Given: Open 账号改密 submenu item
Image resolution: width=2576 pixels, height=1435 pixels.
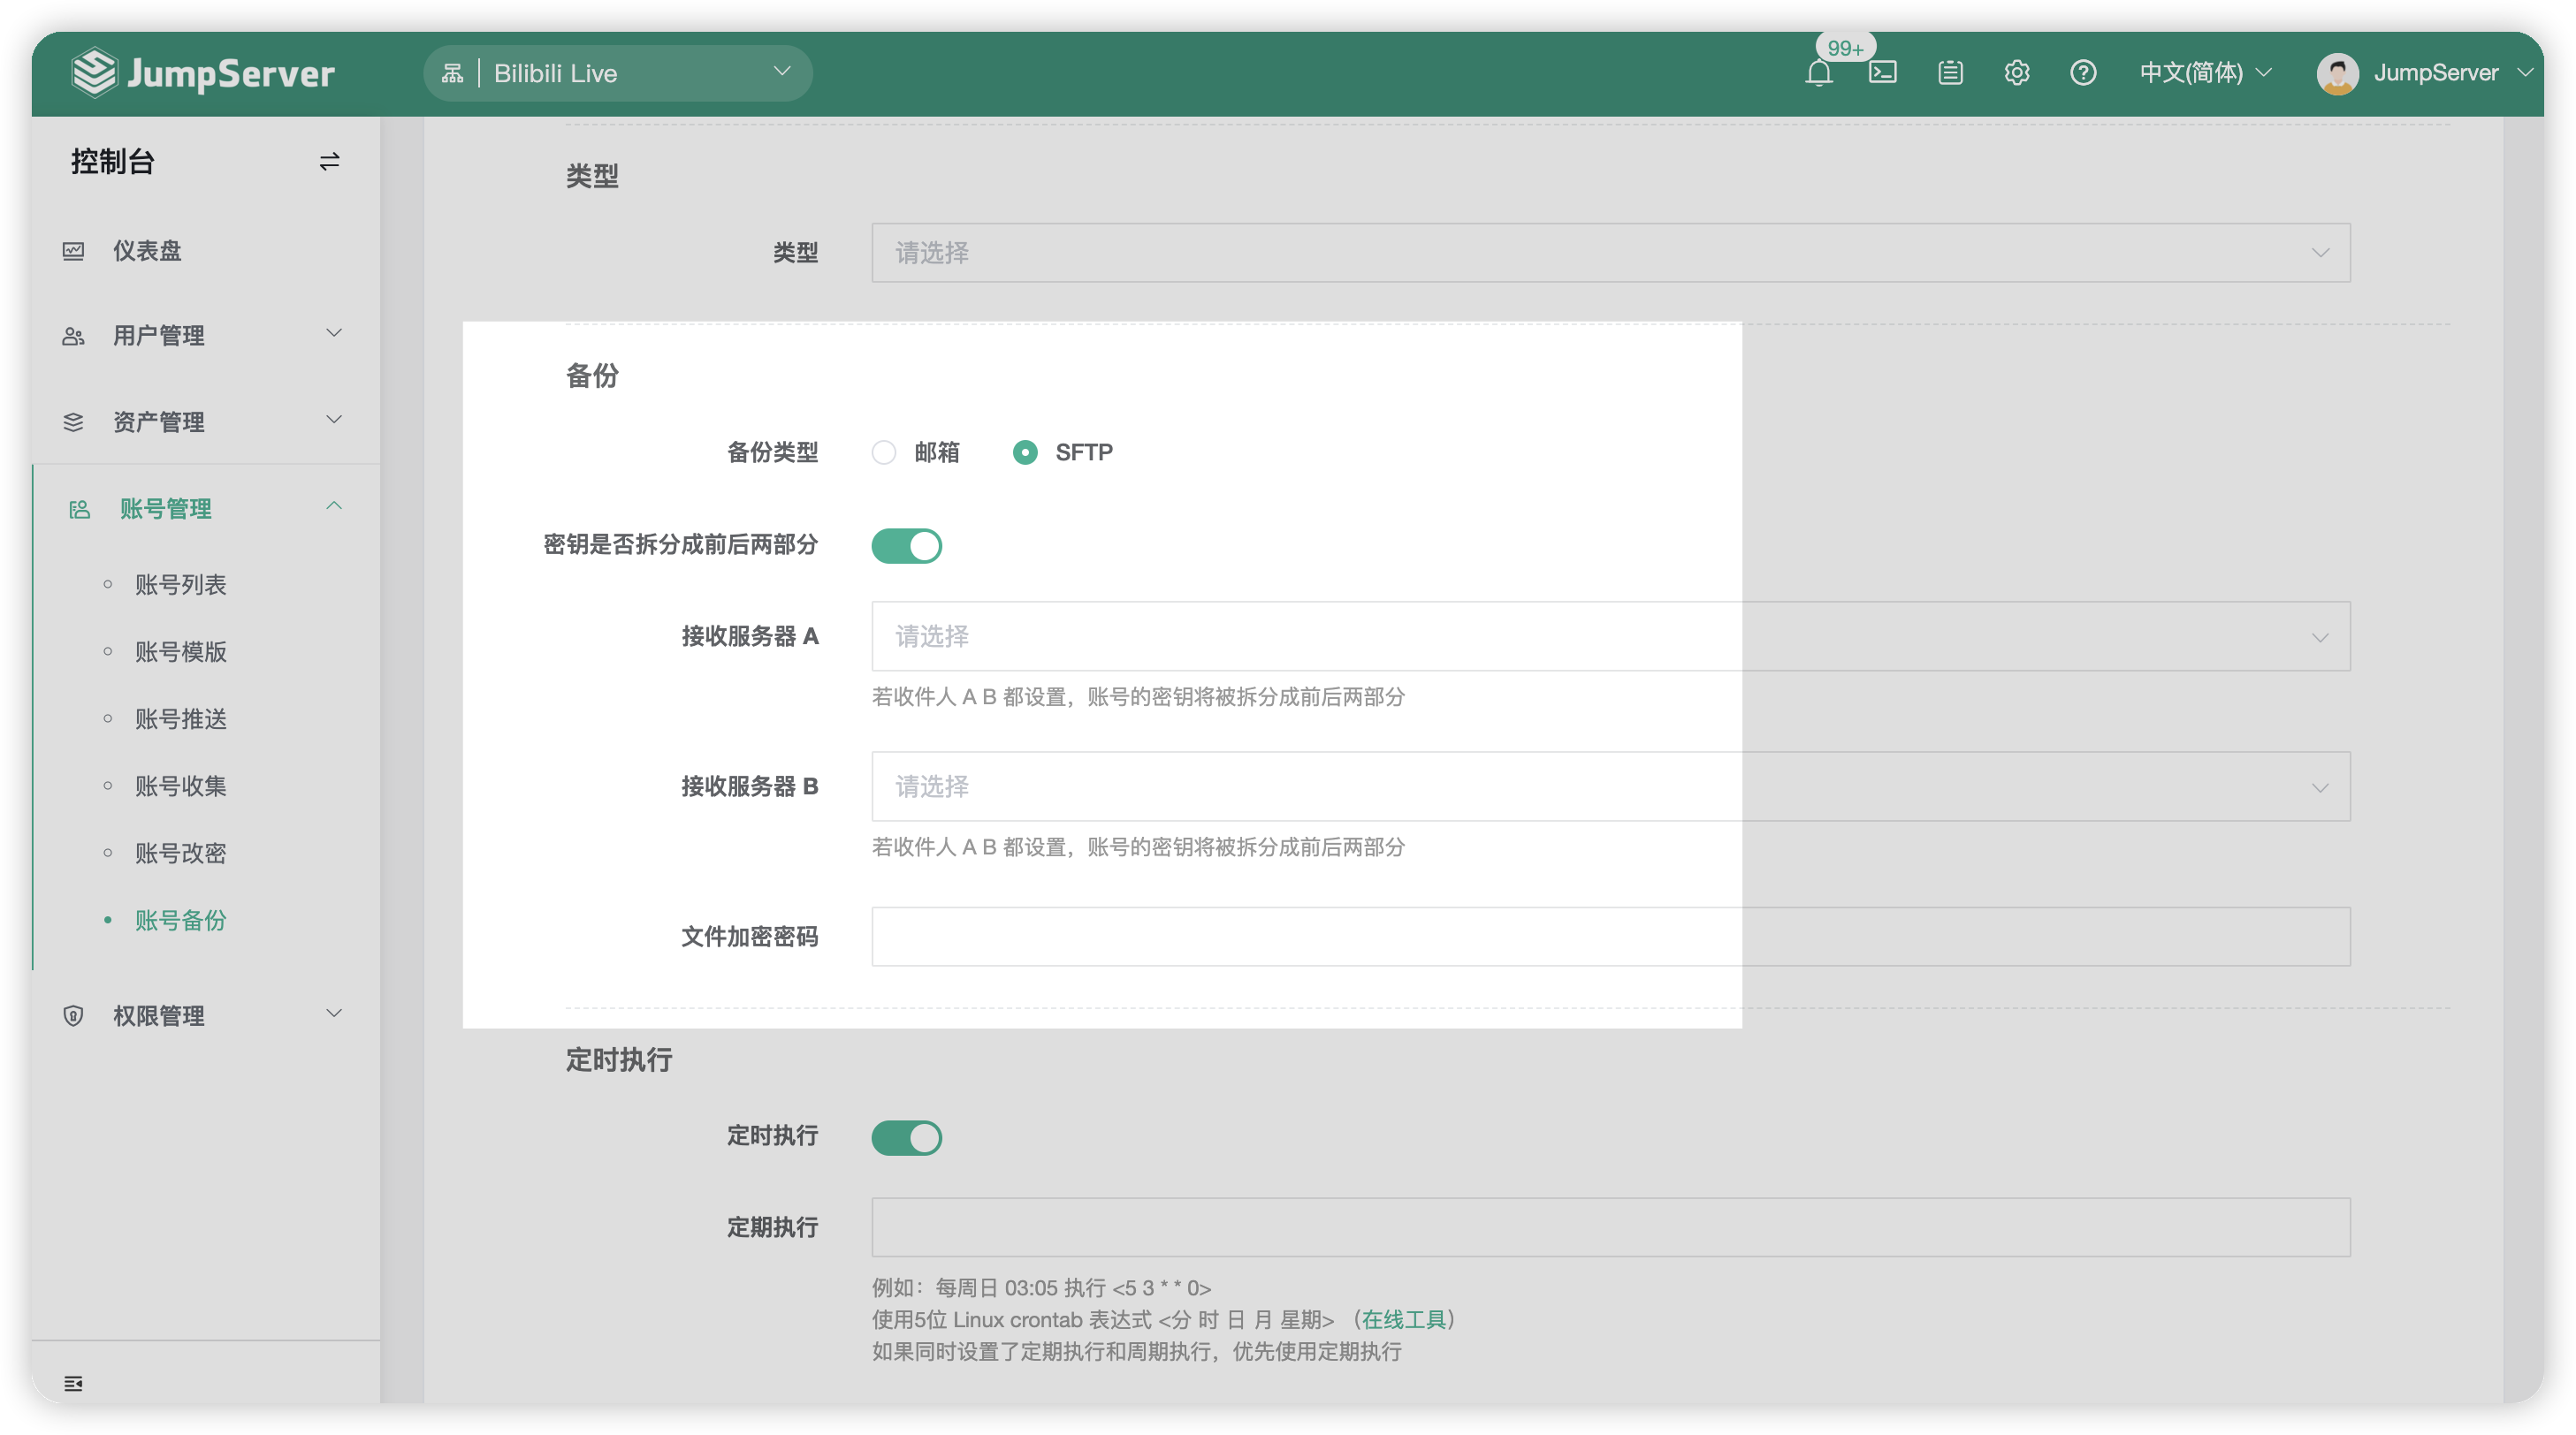Looking at the screenshot, I should click(x=181, y=853).
